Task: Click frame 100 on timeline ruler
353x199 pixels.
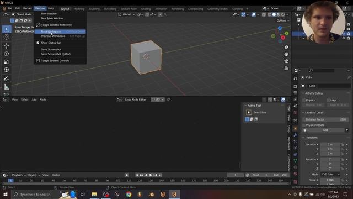Action: click(118, 181)
